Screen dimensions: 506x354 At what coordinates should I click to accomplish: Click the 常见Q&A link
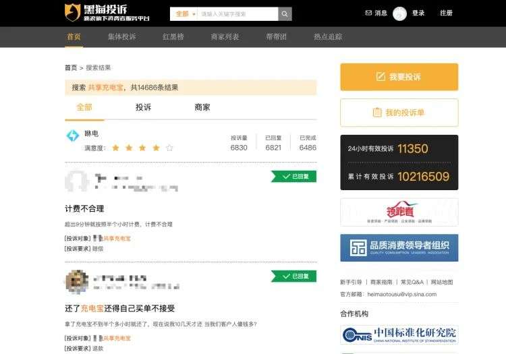[412, 282]
